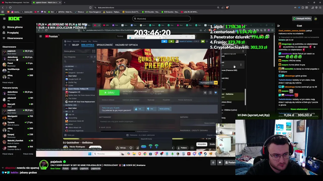Open a new browser tab with plus
323x181 pixels.
(x=64, y=3)
